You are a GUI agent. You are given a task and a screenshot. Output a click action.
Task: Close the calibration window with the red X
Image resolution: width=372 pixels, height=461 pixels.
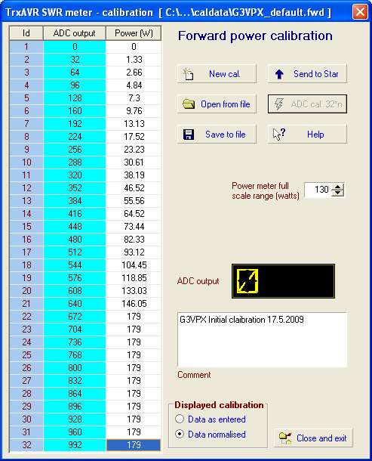click(360, 12)
